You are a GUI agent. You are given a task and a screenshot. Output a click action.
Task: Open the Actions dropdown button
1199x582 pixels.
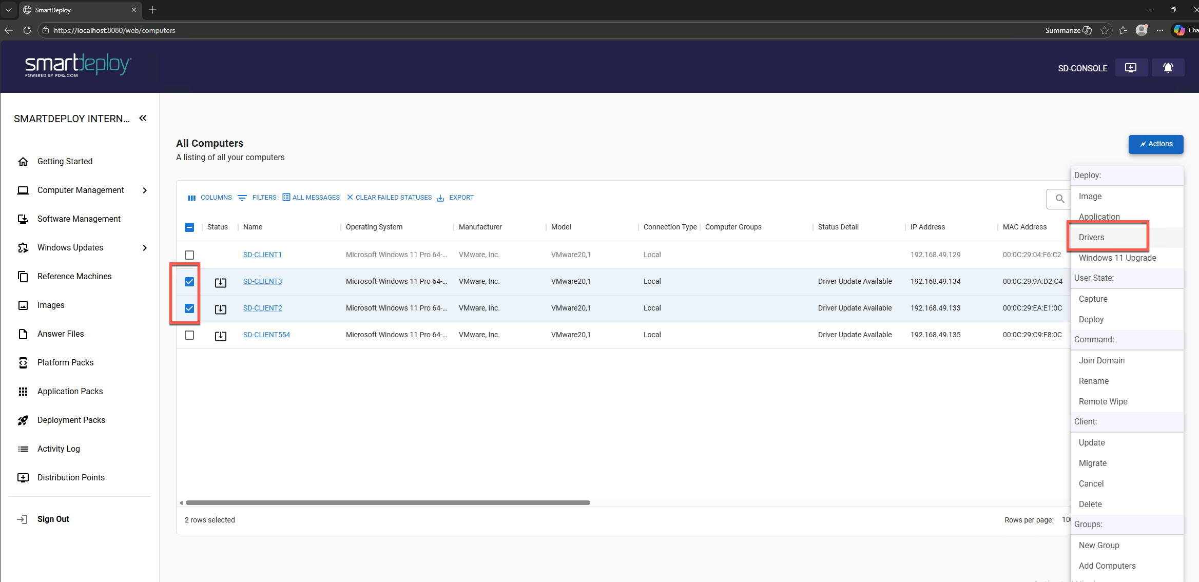pyautogui.click(x=1155, y=144)
